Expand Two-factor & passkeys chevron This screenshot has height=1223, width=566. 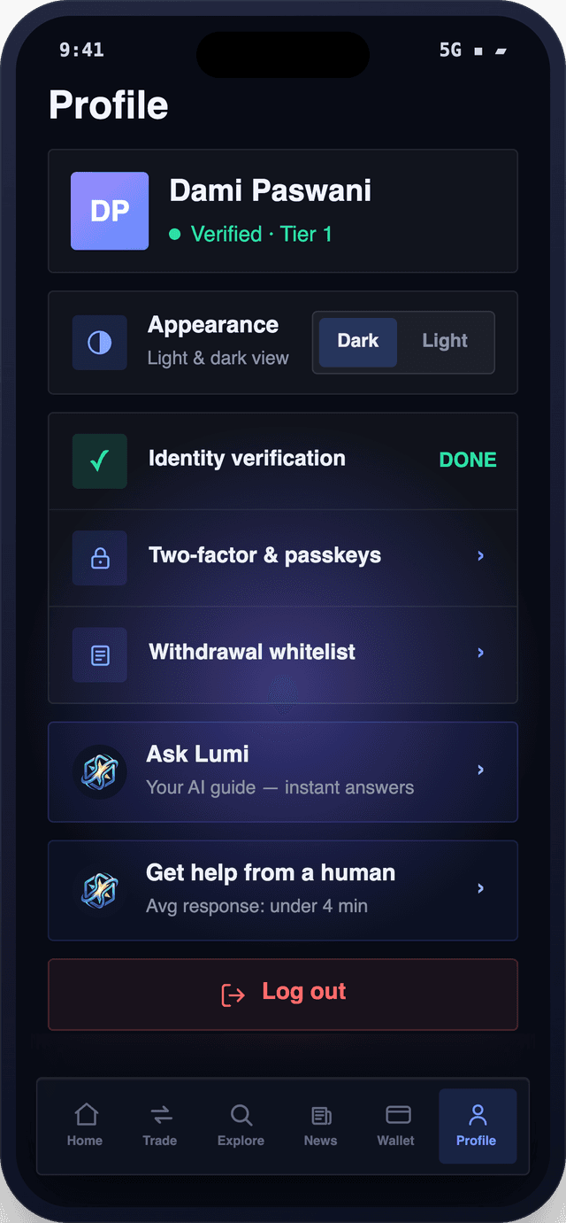[x=481, y=556]
